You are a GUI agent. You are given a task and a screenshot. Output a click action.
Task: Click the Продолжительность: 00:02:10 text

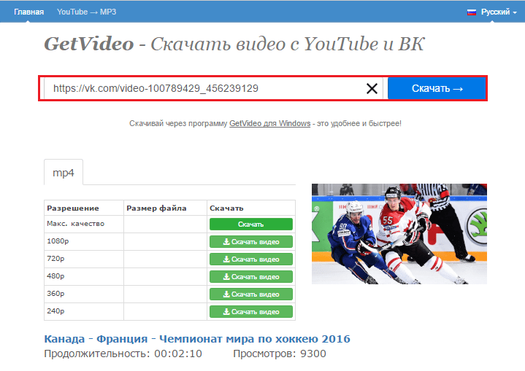123,354
